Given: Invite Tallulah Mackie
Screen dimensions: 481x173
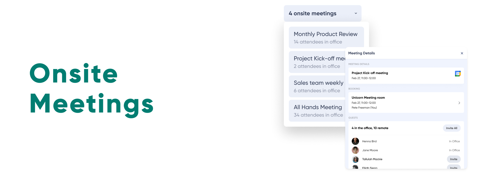Looking at the screenshot, I should 453,159.
